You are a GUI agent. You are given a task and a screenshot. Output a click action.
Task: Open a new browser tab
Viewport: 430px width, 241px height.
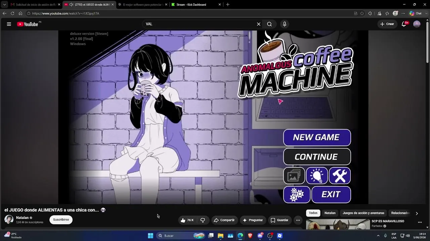228,5
